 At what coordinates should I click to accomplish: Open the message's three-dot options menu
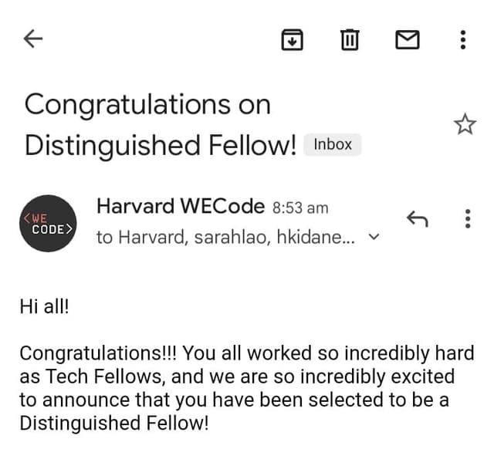(467, 221)
